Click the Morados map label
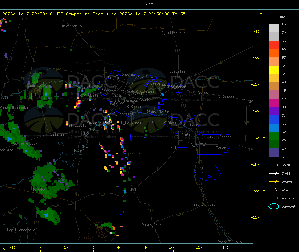The height and width of the screenshot is (252, 299). point(39,190)
